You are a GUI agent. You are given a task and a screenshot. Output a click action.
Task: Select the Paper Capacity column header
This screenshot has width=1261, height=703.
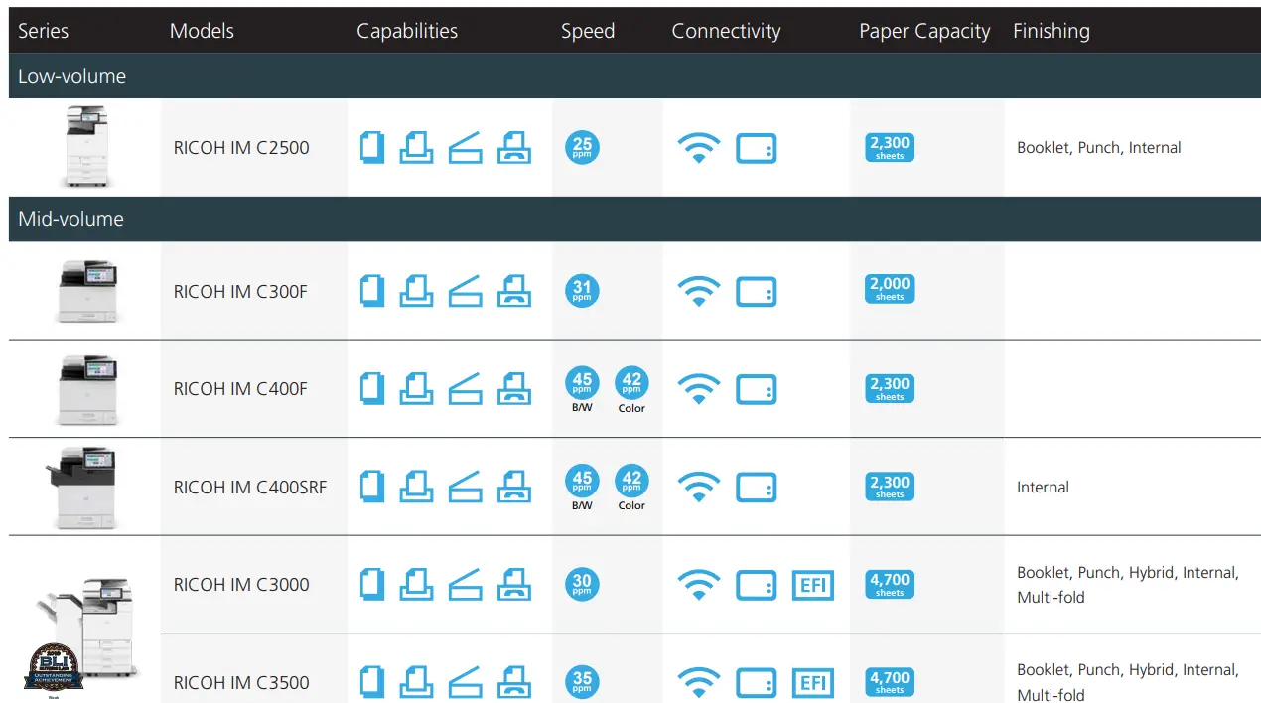924,31
